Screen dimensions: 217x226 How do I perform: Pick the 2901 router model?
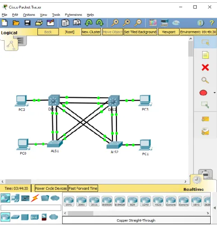pos(82,201)
